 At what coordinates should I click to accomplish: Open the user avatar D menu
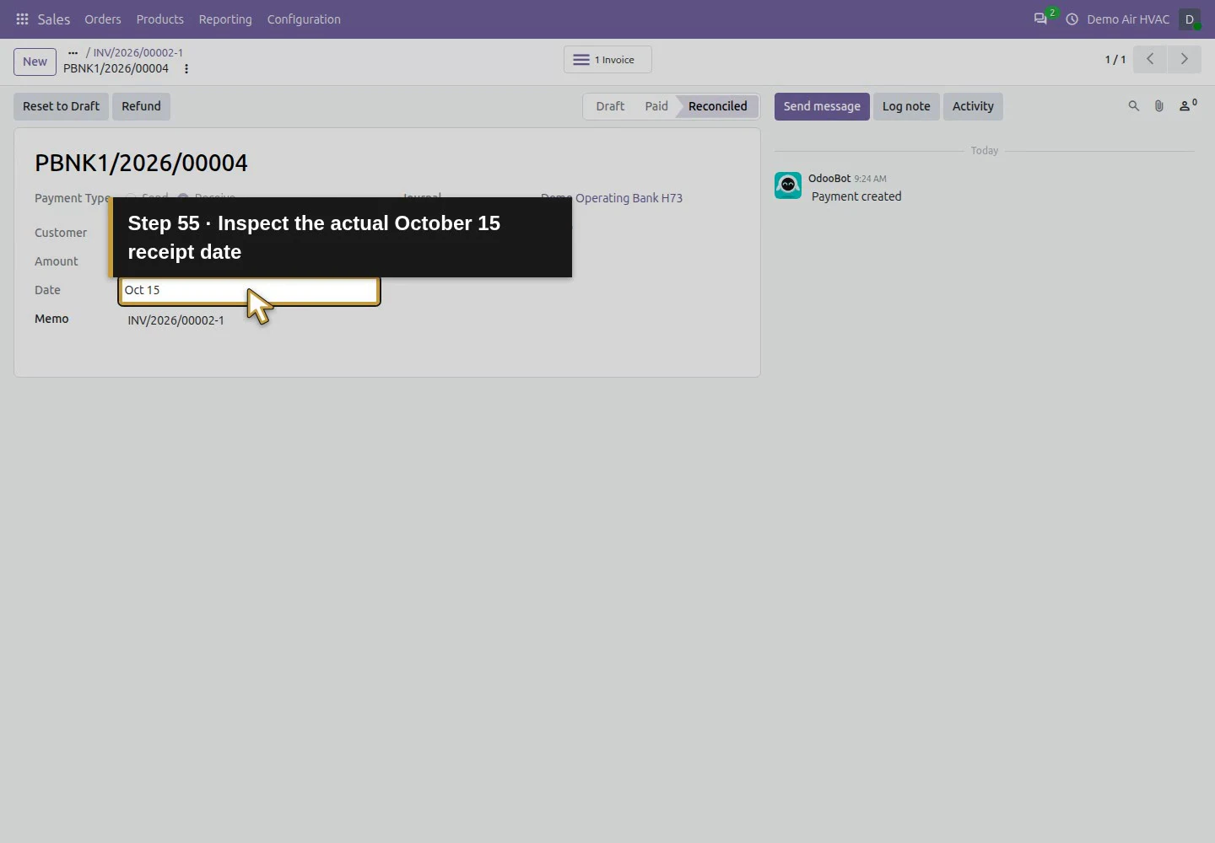pyautogui.click(x=1190, y=19)
